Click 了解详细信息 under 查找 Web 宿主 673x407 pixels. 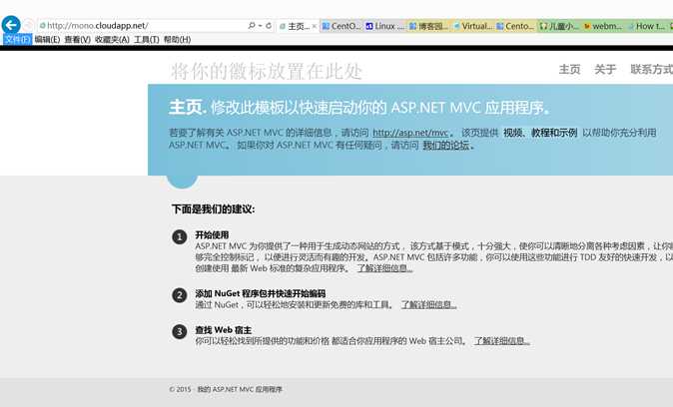(501, 341)
